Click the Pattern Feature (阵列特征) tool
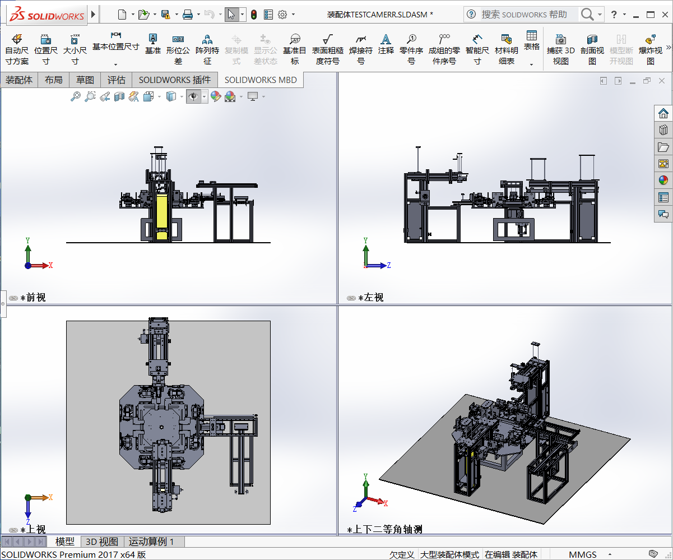Image resolution: width=673 pixels, height=560 pixels. click(207, 49)
